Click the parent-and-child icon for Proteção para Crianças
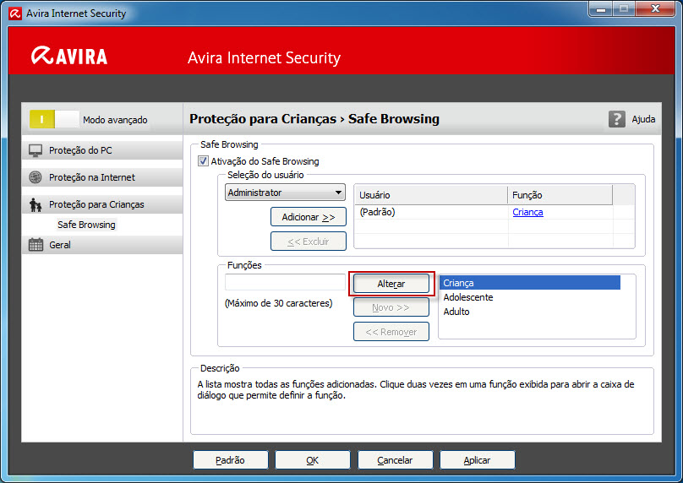Screen dimensions: 683x483 click(x=36, y=204)
